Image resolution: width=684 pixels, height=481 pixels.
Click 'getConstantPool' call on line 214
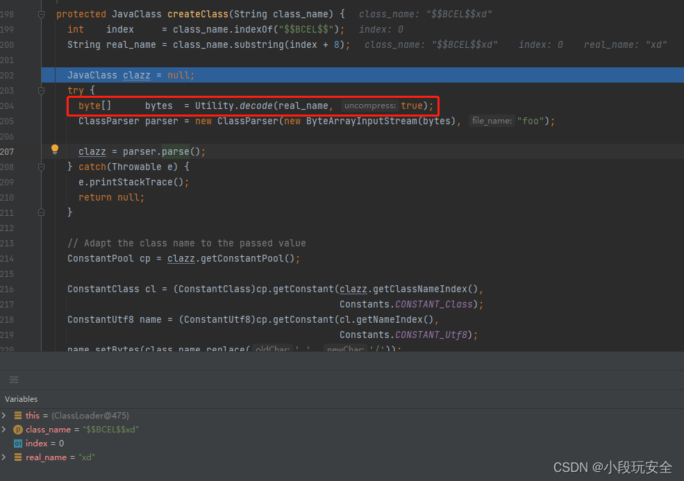pos(242,258)
